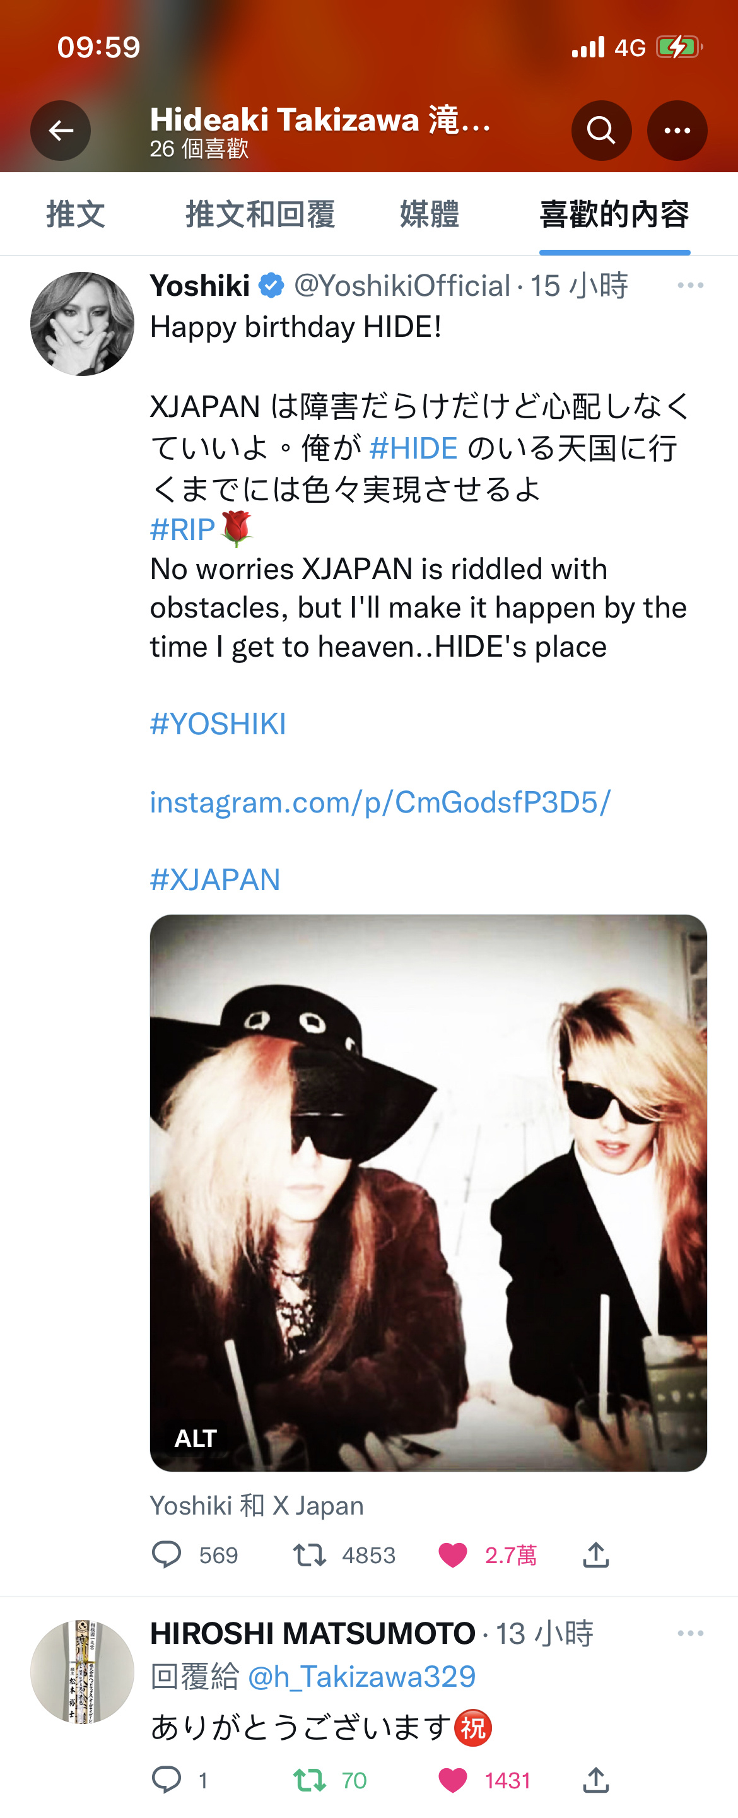This screenshot has width=738, height=1818.
Task: Open more options on Yoshiki's tweet
Action: [690, 285]
